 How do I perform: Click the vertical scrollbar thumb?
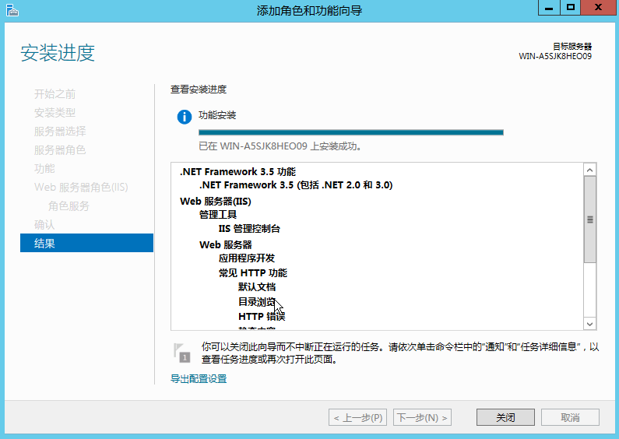click(589, 219)
